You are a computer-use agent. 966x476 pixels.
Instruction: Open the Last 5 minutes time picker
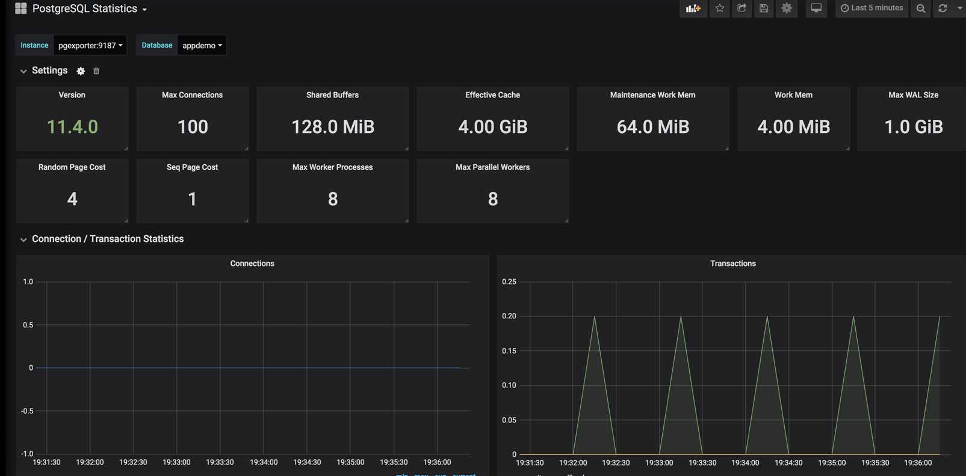click(x=872, y=8)
